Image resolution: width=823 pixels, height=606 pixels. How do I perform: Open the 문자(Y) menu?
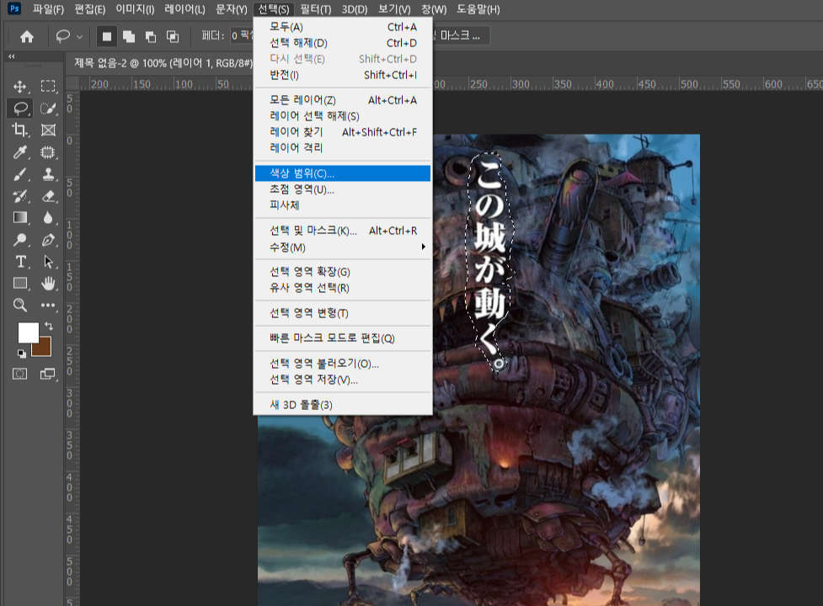(232, 9)
